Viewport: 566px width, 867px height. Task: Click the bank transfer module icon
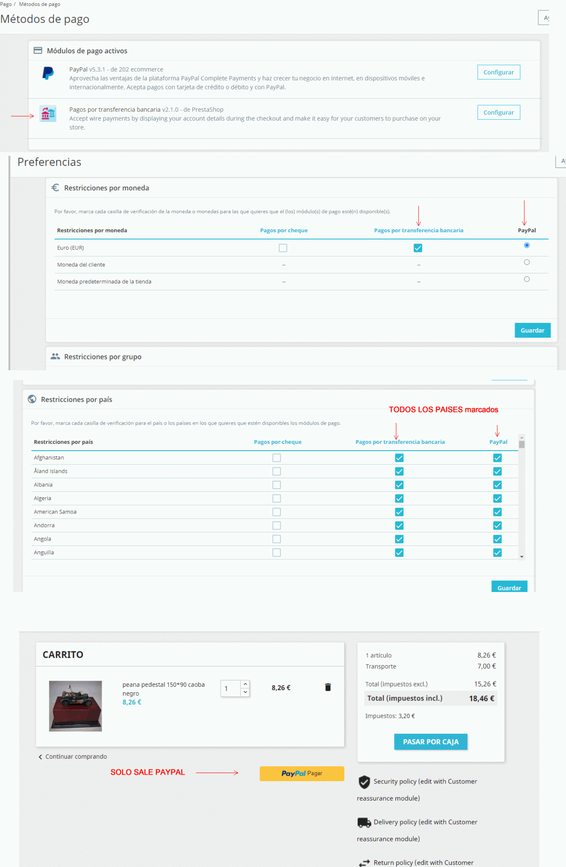[48, 113]
